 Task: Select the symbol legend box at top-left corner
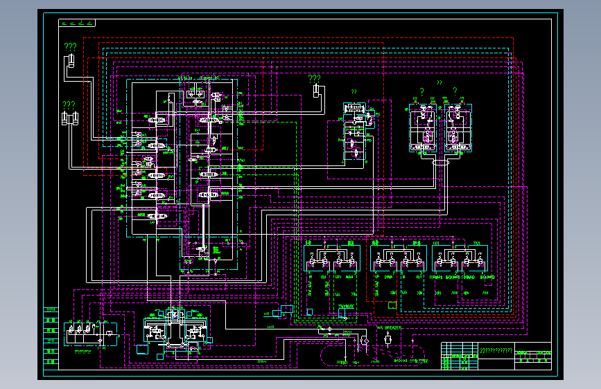coord(77,23)
